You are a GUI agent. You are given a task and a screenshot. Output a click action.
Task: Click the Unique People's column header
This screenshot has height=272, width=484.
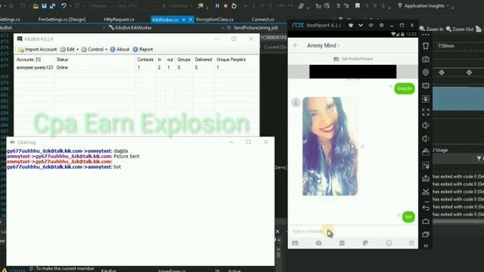(x=231, y=60)
